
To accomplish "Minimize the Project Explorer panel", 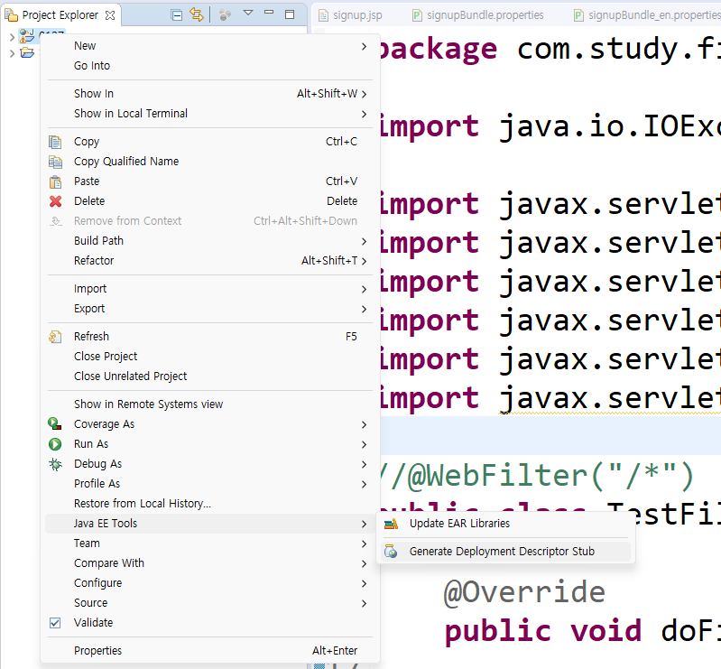I will click(269, 13).
